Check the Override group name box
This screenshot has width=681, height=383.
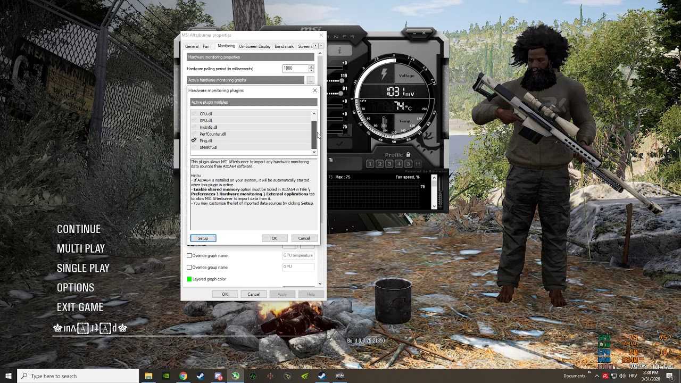[189, 267]
